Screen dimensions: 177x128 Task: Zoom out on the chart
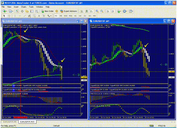102,11
